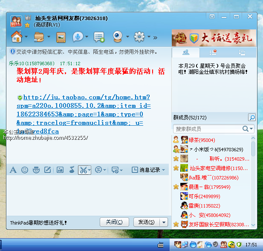Click the member search magnifier button

pyautogui.click(x=252, y=117)
